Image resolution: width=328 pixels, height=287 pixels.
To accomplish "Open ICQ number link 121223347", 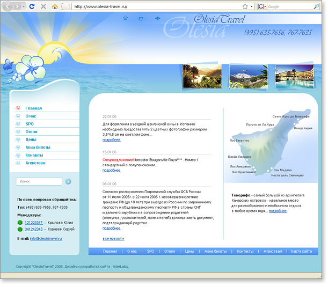I will 34,223.
